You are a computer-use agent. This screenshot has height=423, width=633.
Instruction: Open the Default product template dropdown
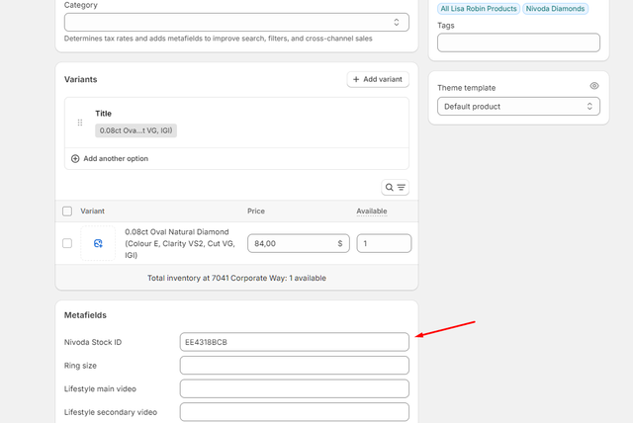(518, 107)
